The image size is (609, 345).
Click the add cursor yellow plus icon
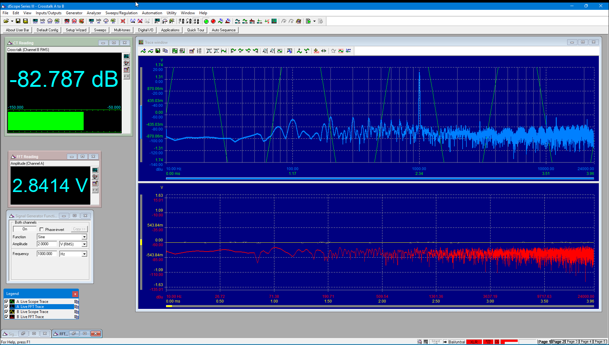pyautogui.click(x=316, y=51)
